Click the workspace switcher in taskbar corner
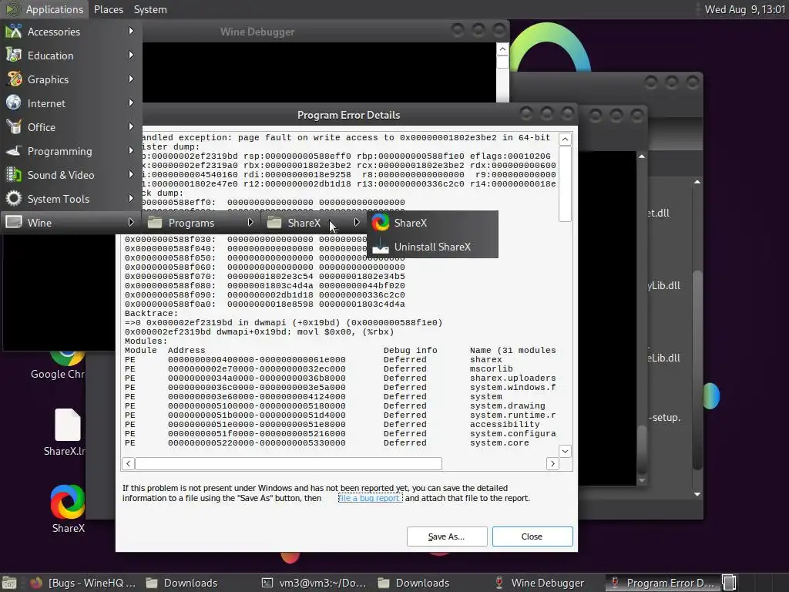The height and width of the screenshot is (592, 789). tap(729, 583)
